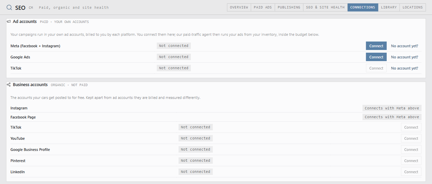
Task: Click the 'Facebook Page' row label
Action: (23, 117)
